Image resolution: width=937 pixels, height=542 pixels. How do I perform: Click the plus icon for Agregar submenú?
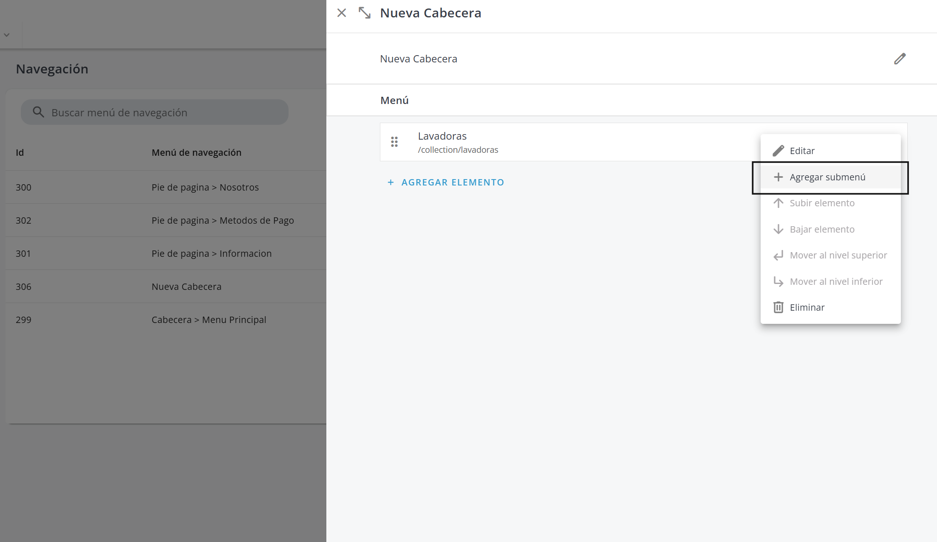778,177
